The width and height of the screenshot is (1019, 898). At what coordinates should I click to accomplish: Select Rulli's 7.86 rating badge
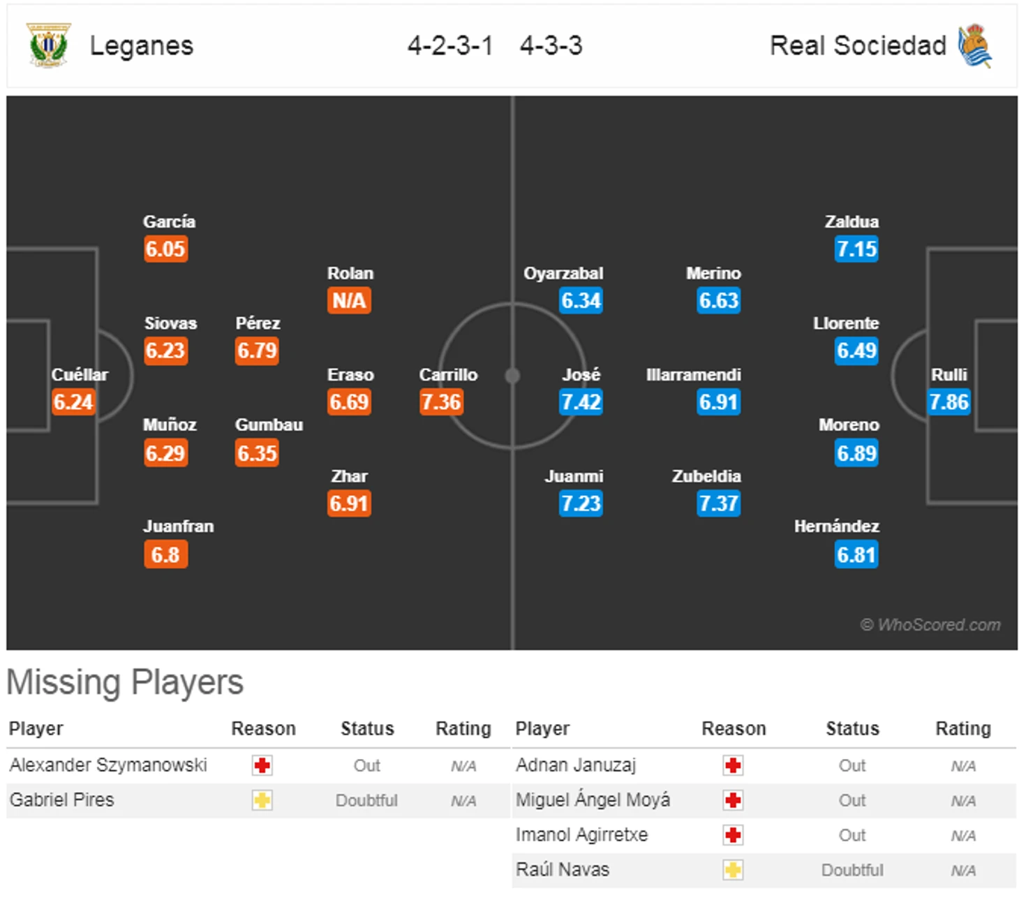point(949,402)
